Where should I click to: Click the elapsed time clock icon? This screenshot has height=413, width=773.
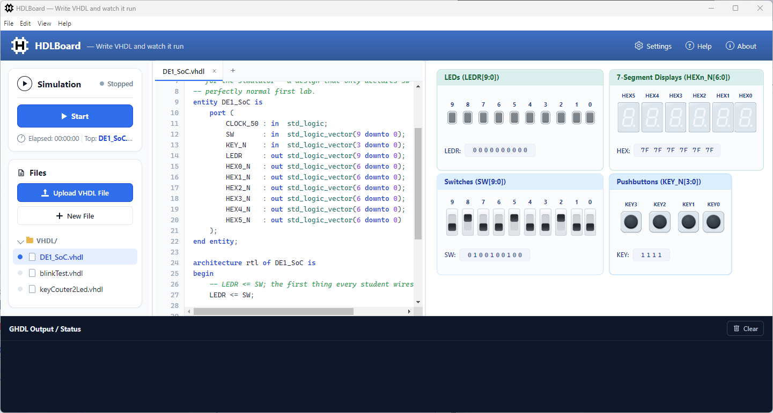(x=21, y=138)
